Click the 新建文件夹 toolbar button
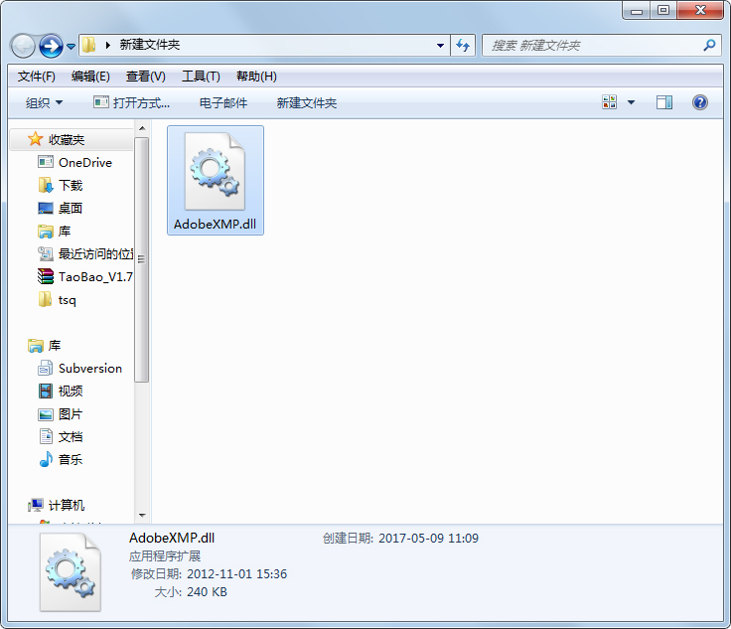 coord(306,102)
